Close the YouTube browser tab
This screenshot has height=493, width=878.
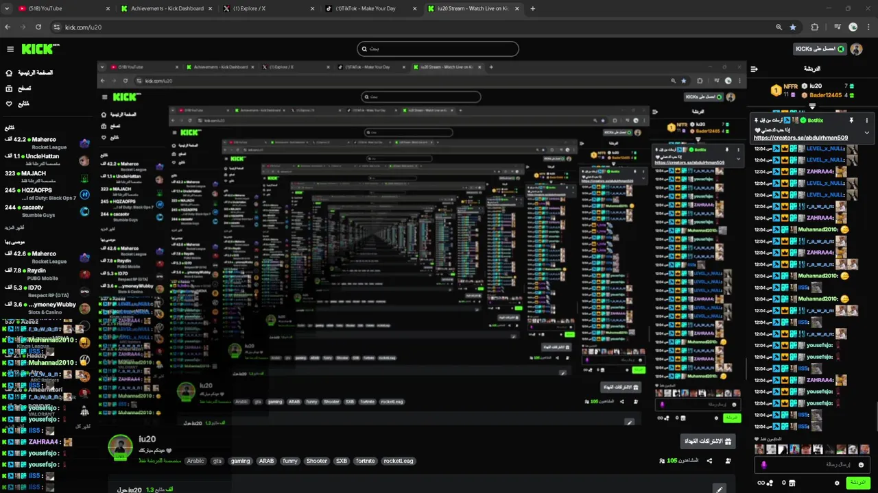pos(108,8)
